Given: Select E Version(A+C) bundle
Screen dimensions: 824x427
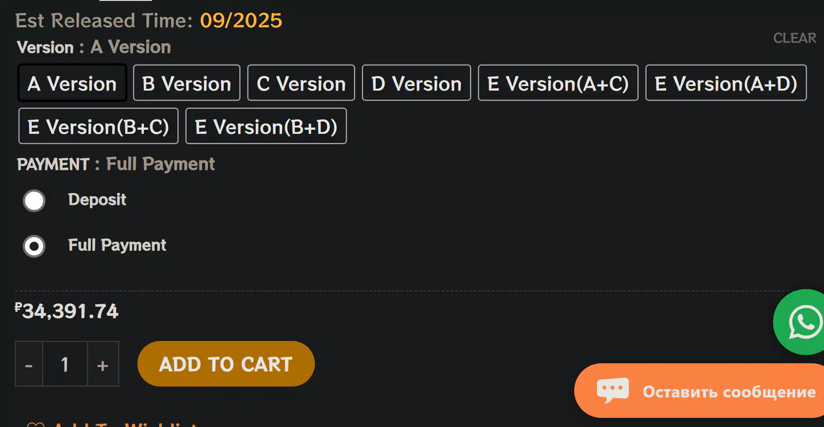Looking at the screenshot, I should 558,83.
